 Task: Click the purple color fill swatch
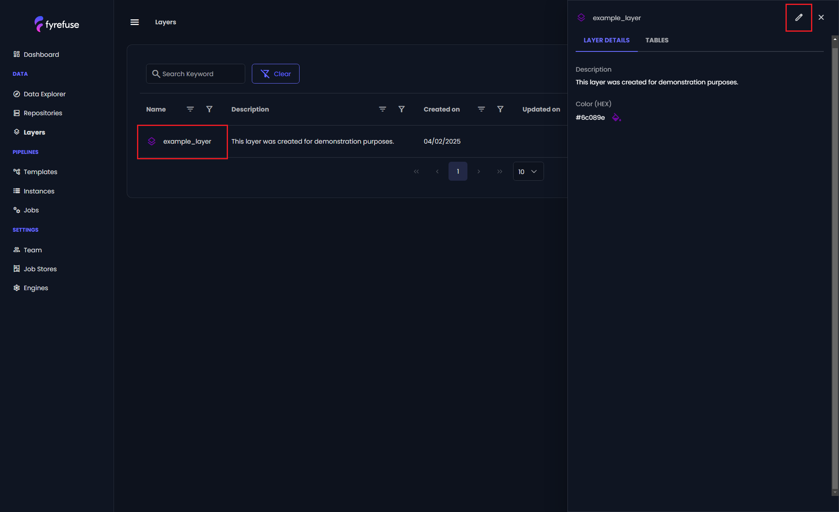[x=616, y=117]
